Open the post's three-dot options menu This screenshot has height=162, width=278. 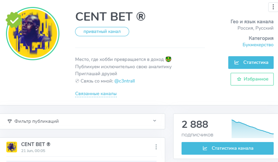(x=156, y=147)
